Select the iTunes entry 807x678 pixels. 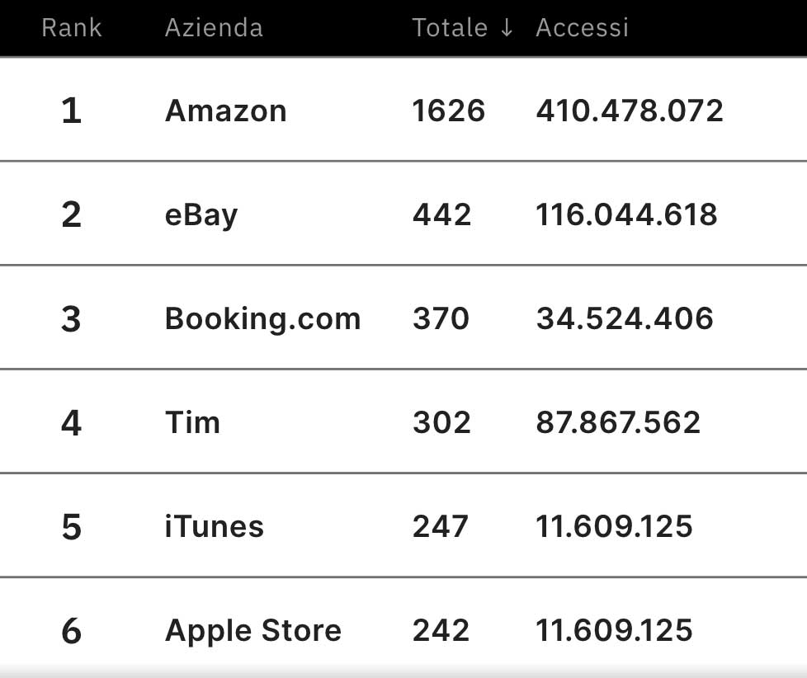214,525
